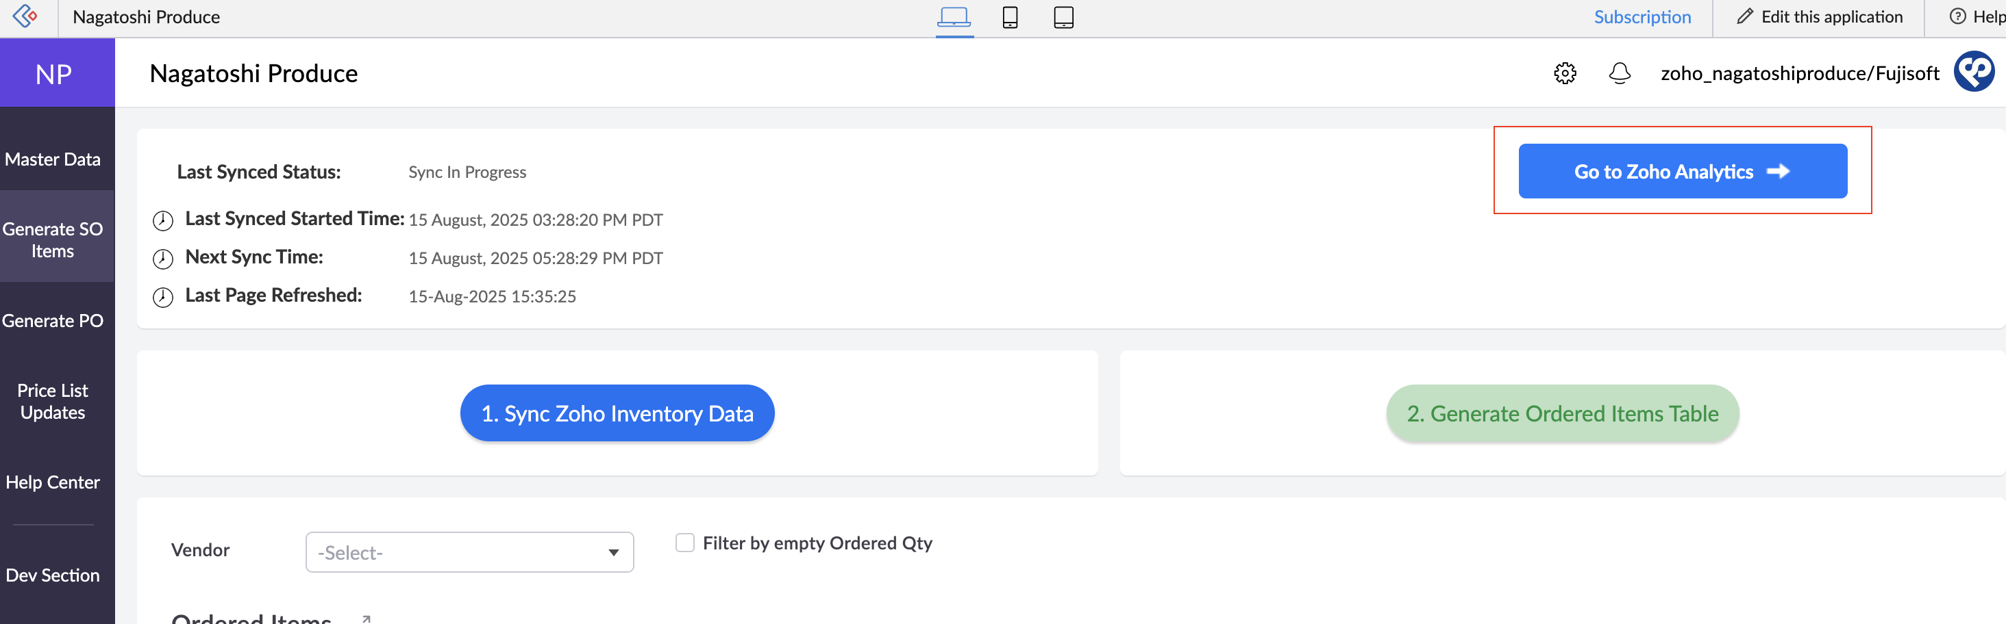This screenshot has height=624, width=2006.
Task: Open Price List Updates page
Action: pos(53,402)
